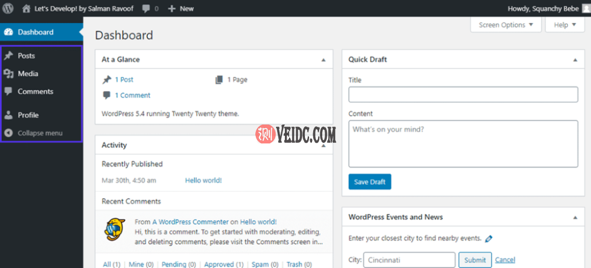
Task: Click the Activity panel title
Action: click(114, 145)
